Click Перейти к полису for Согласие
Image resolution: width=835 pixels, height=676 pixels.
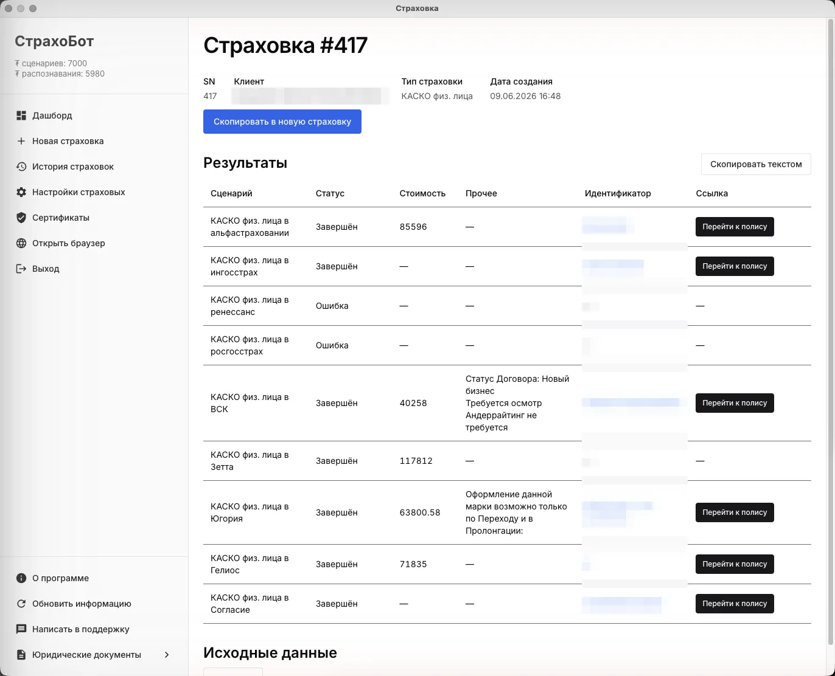click(x=735, y=604)
